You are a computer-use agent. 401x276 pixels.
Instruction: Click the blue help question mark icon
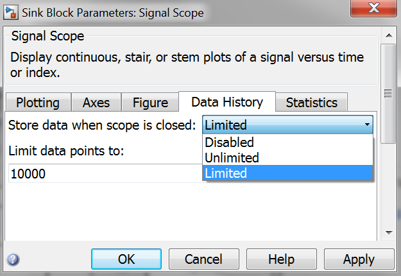[x=13, y=259]
